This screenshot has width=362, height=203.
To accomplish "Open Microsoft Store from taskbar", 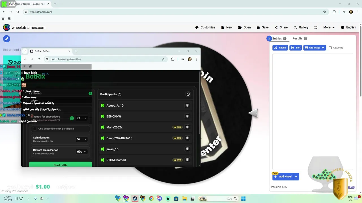I will point(176,198).
